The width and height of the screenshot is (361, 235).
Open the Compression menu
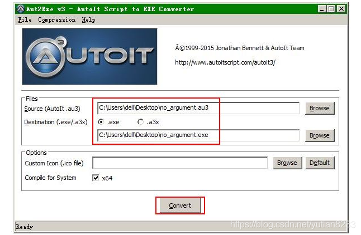pos(57,19)
